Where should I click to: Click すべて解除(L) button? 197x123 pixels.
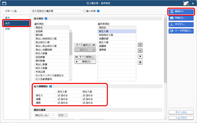pyautogui.click(x=85, y=57)
